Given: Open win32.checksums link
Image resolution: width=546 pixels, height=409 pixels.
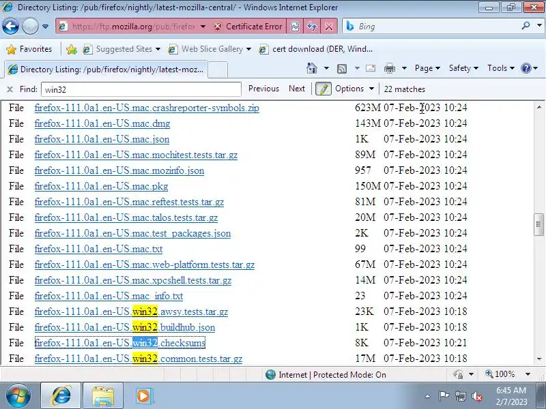Looking at the screenshot, I should click(120, 343).
